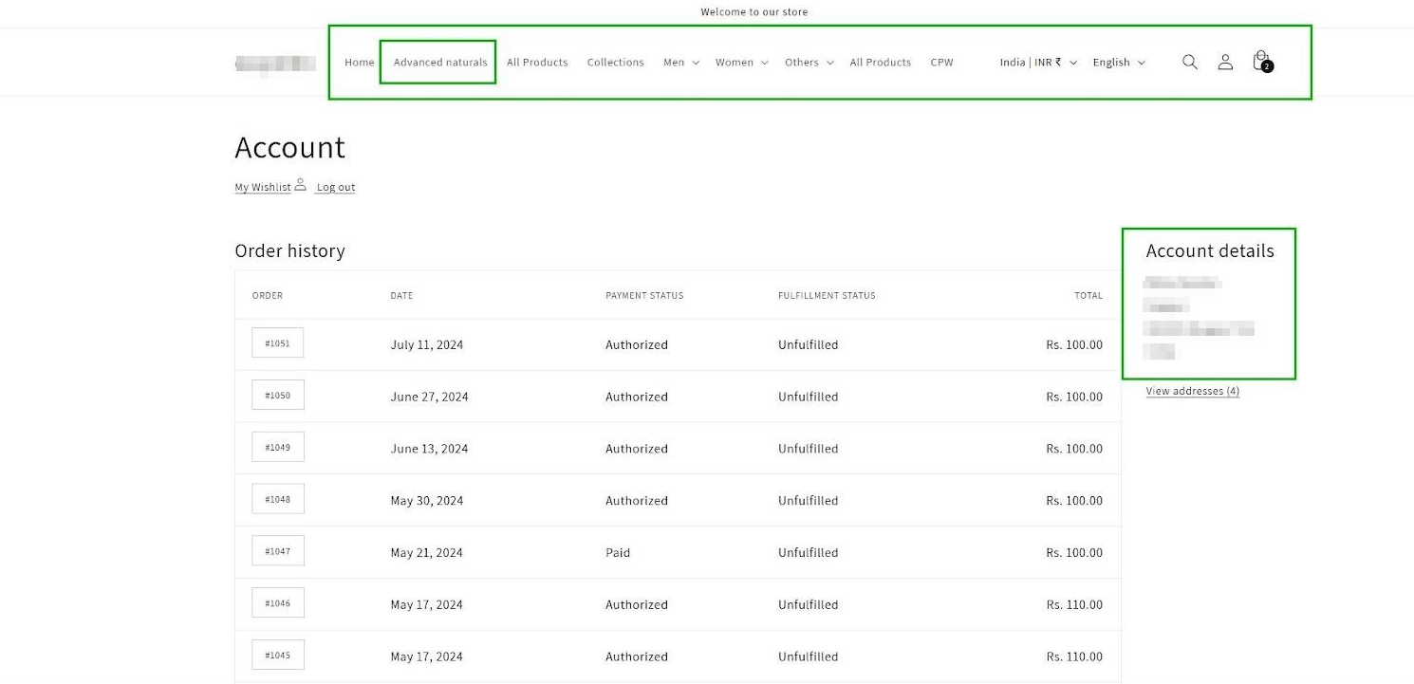Open the CPW menu item

[x=941, y=63]
